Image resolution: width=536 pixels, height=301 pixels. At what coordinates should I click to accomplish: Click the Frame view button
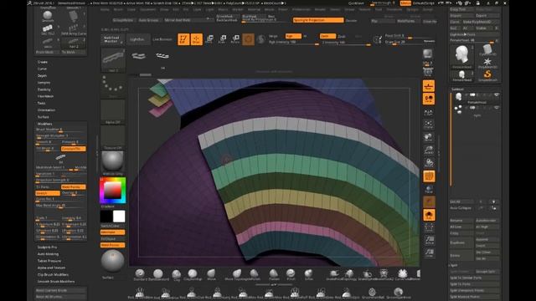429,125
